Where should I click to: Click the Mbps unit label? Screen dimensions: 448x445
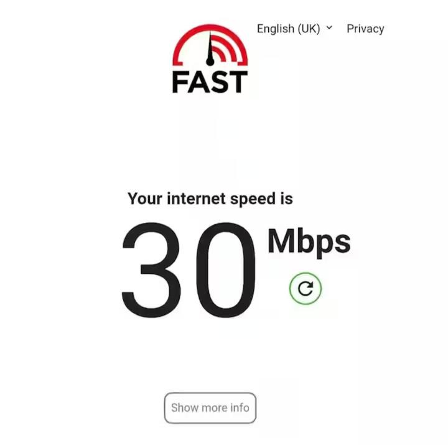[x=309, y=243]
